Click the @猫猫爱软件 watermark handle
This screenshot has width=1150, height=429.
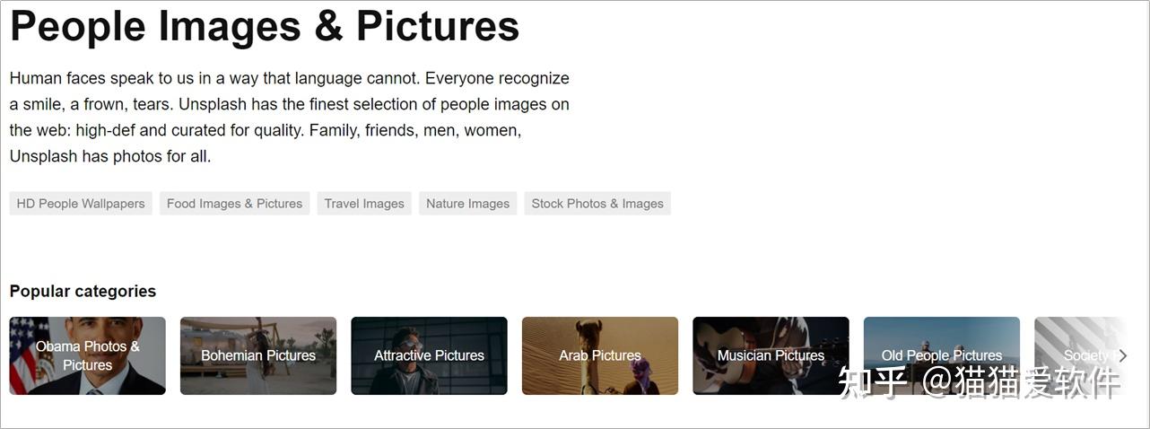click(1022, 383)
